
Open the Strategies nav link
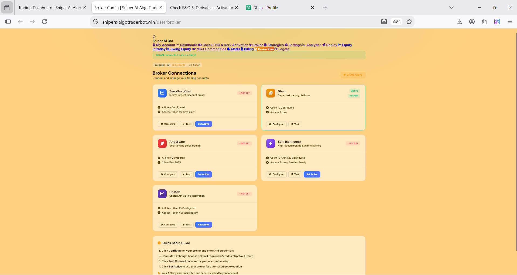click(274, 45)
